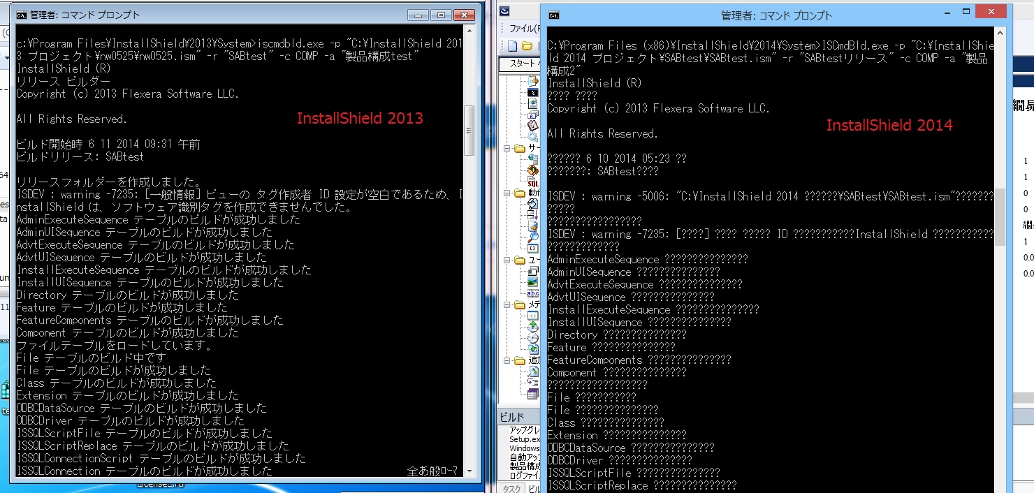Collapse the メデ folder in InstallShield tree
The image size is (1034, 493).
tap(508, 304)
